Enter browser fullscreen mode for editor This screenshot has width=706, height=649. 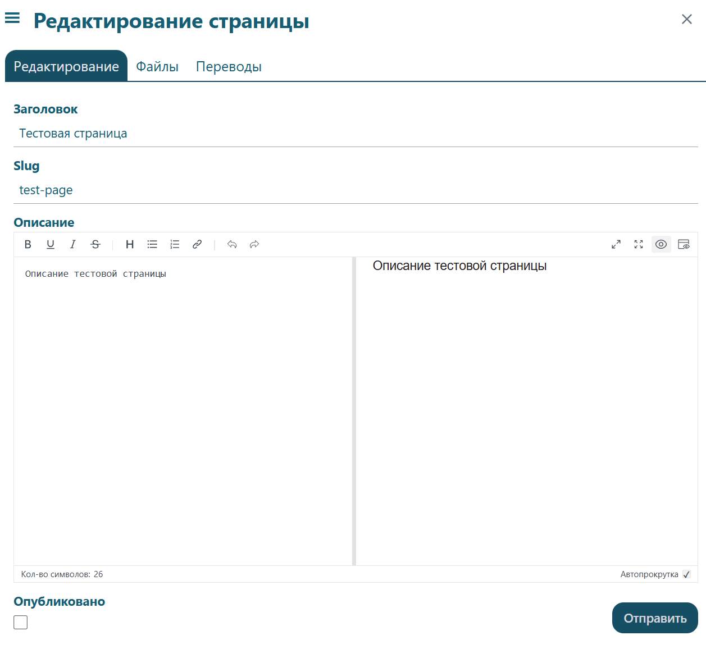639,244
